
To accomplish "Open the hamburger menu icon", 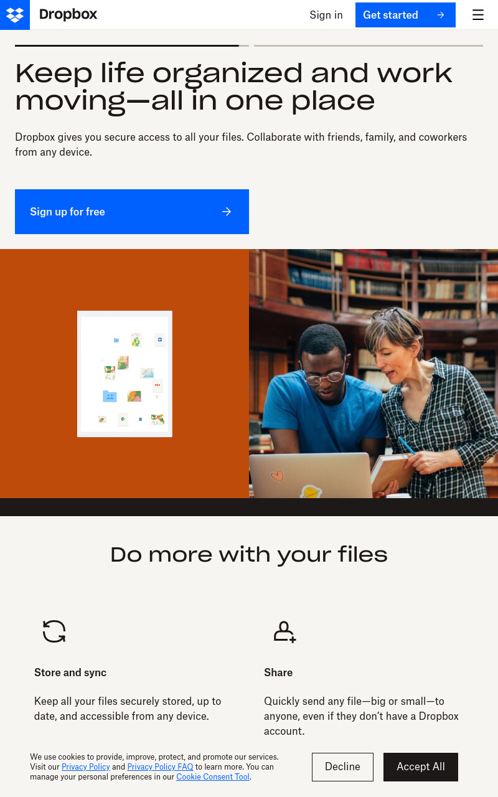I will click(478, 15).
